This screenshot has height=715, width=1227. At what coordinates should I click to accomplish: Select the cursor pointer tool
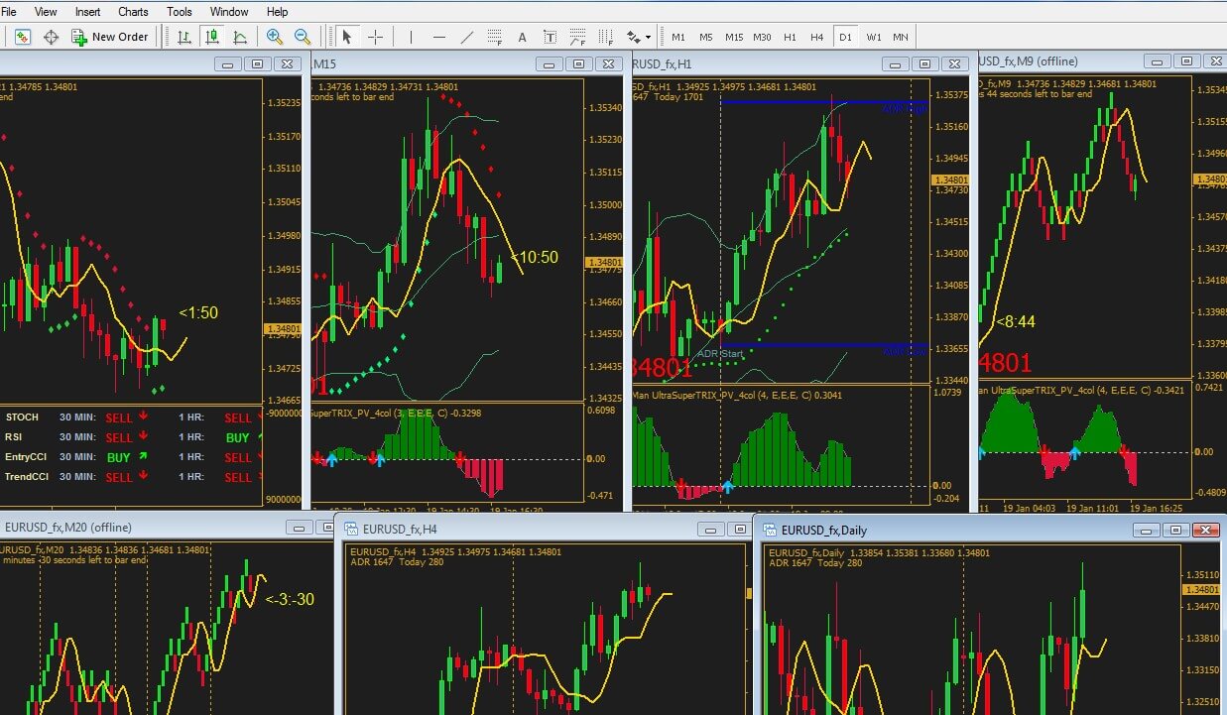(347, 37)
